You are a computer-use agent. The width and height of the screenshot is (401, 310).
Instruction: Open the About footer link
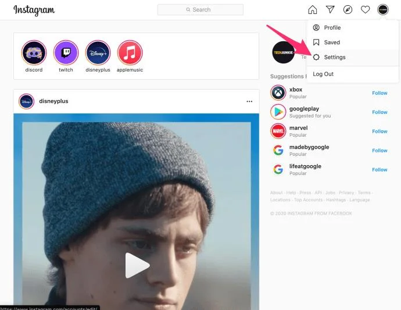277,193
